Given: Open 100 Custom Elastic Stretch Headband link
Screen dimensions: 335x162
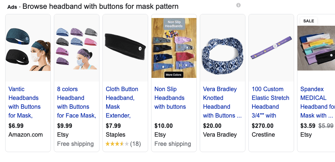Looking at the screenshot, I should click(271, 102).
